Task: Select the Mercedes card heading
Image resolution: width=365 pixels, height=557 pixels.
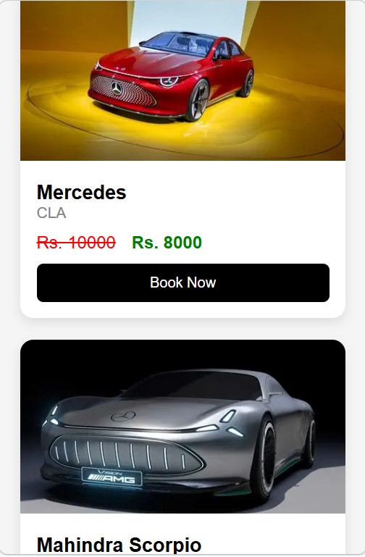Action: point(81,192)
